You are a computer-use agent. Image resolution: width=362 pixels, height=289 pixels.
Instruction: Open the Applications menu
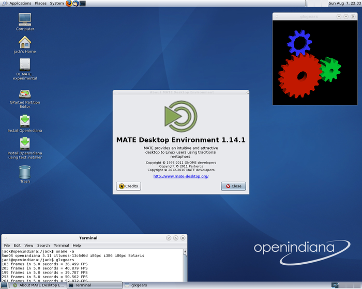click(20, 3)
